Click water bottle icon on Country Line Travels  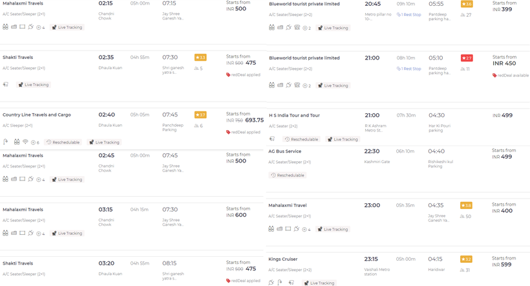tap(16, 142)
